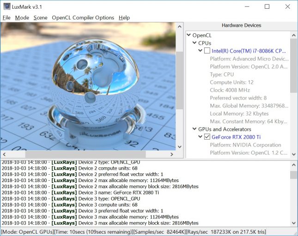Select the 'Clock: 4008 MHz' row
Image resolution: width=298 pixels, height=236 pixels.
tap(230, 90)
